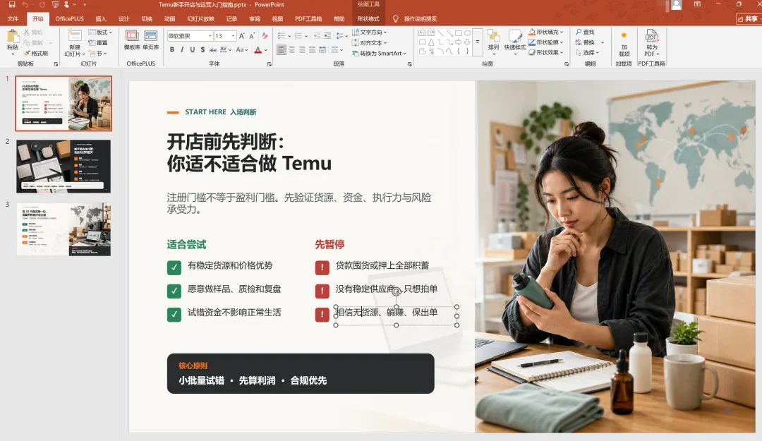This screenshot has width=762, height=441.
Task: Open the Quick Styles (快速样式) gallery
Action: [515, 41]
